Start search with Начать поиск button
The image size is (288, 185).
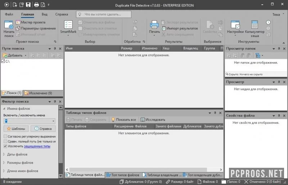(x=9, y=29)
